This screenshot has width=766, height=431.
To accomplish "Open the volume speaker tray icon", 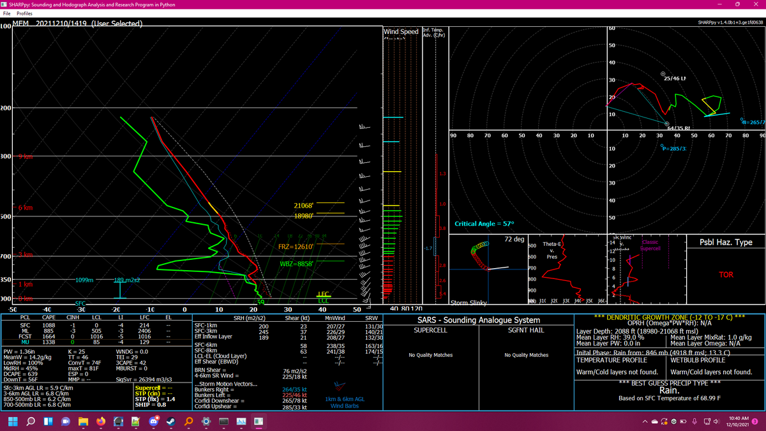I will coord(715,421).
